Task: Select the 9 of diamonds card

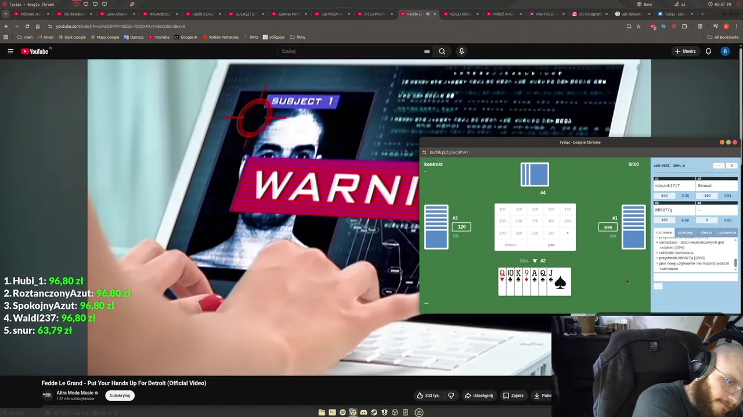Action: (x=526, y=281)
